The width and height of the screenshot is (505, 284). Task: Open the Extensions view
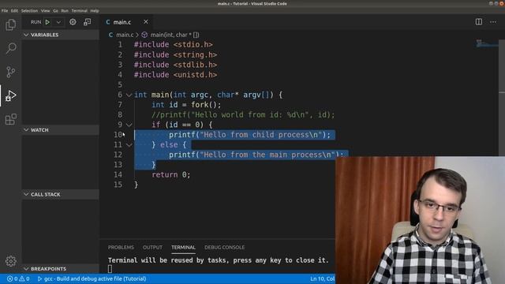coord(10,119)
